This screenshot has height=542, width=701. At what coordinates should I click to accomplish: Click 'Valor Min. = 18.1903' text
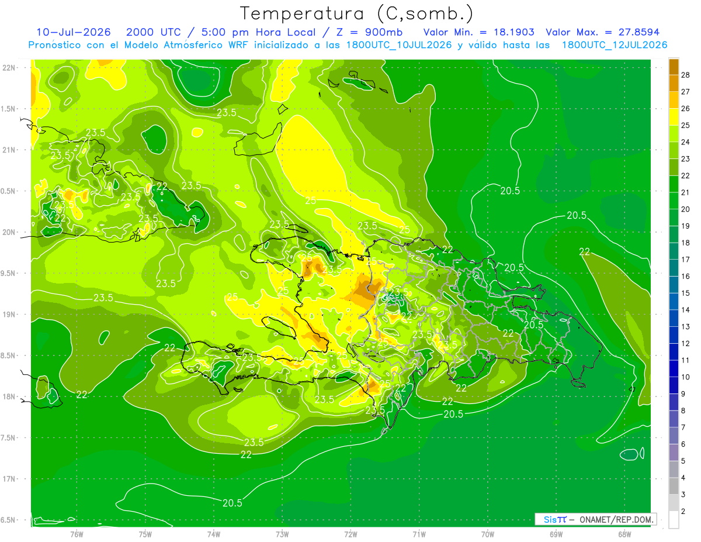tap(478, 32)
